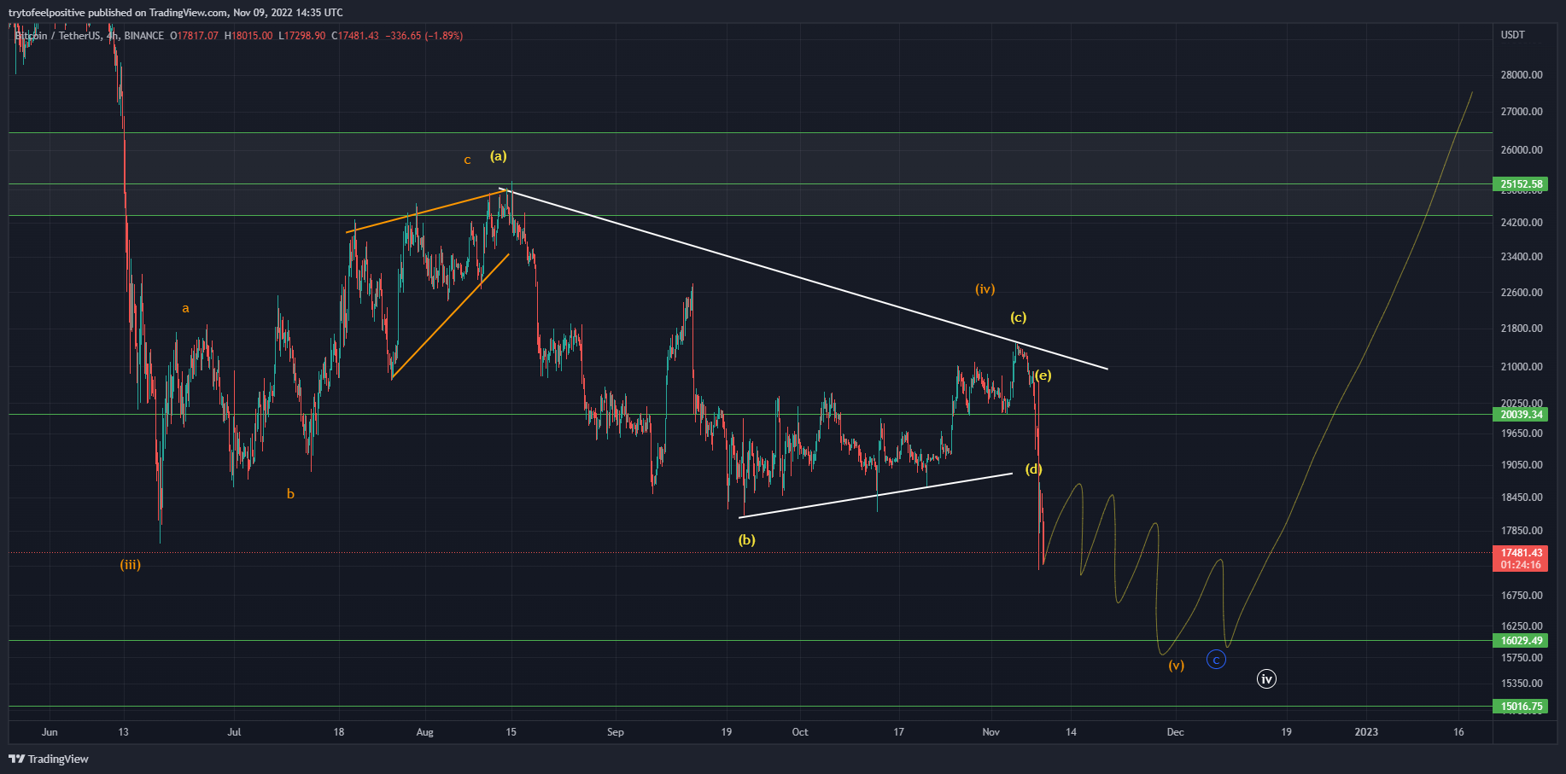Click the 15750.00 price axis value
This screenshot has height=774, width=1566.
(x=1522, y=658)
